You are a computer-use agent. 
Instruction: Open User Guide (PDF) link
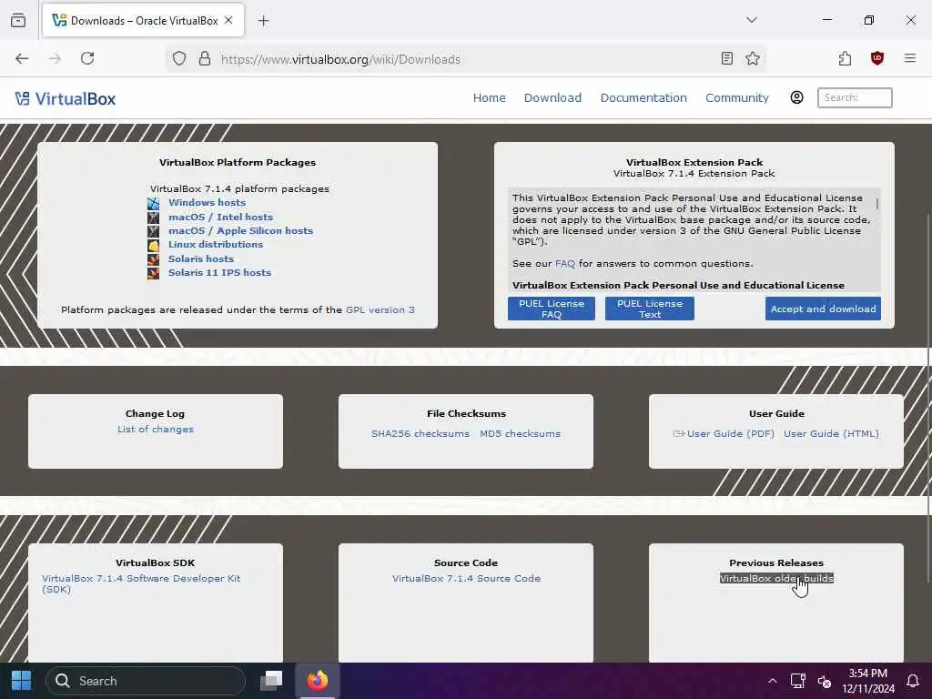point(731,434)
